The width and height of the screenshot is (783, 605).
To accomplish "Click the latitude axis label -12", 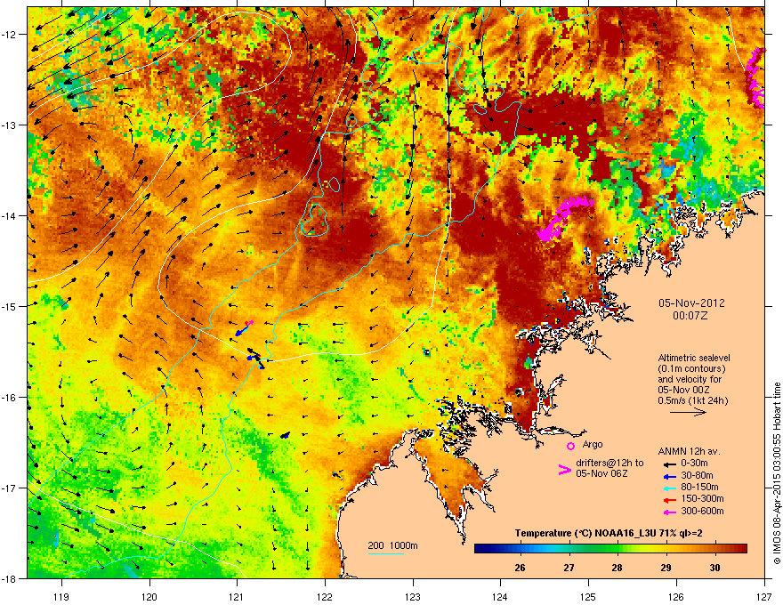I will click(x=9, y=35).
